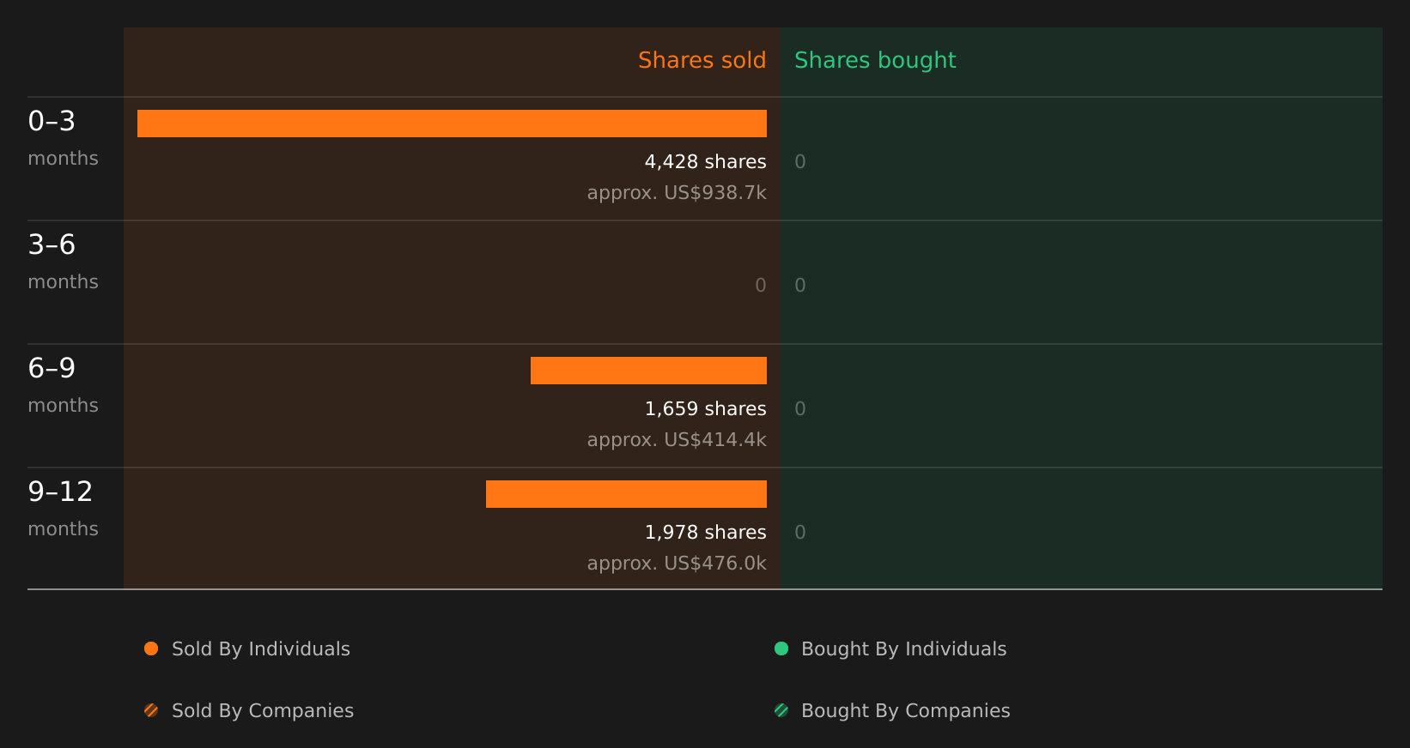Select the 6–9 months row label
1410x748 pixels.
[63, 385]
